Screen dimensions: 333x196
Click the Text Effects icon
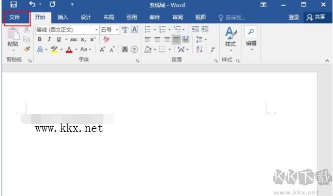coord(40,50)
